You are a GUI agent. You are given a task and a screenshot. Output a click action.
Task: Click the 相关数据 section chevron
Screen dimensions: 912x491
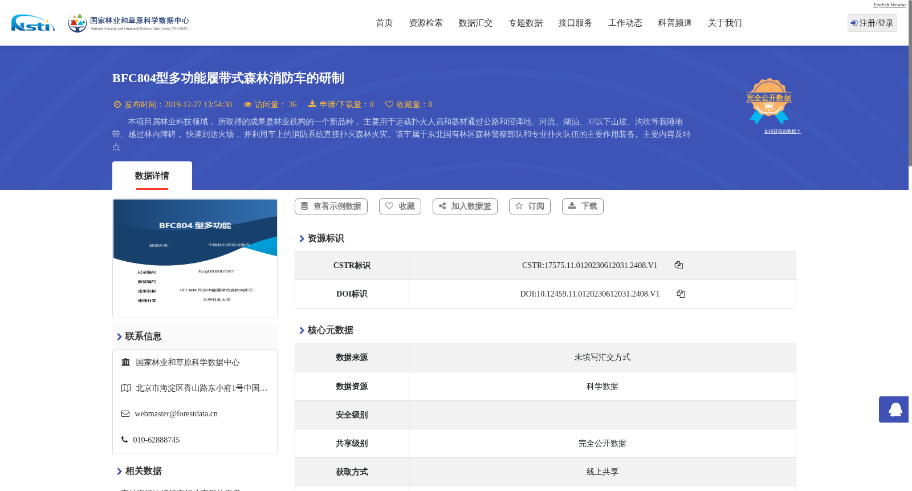tap(119, 471)
